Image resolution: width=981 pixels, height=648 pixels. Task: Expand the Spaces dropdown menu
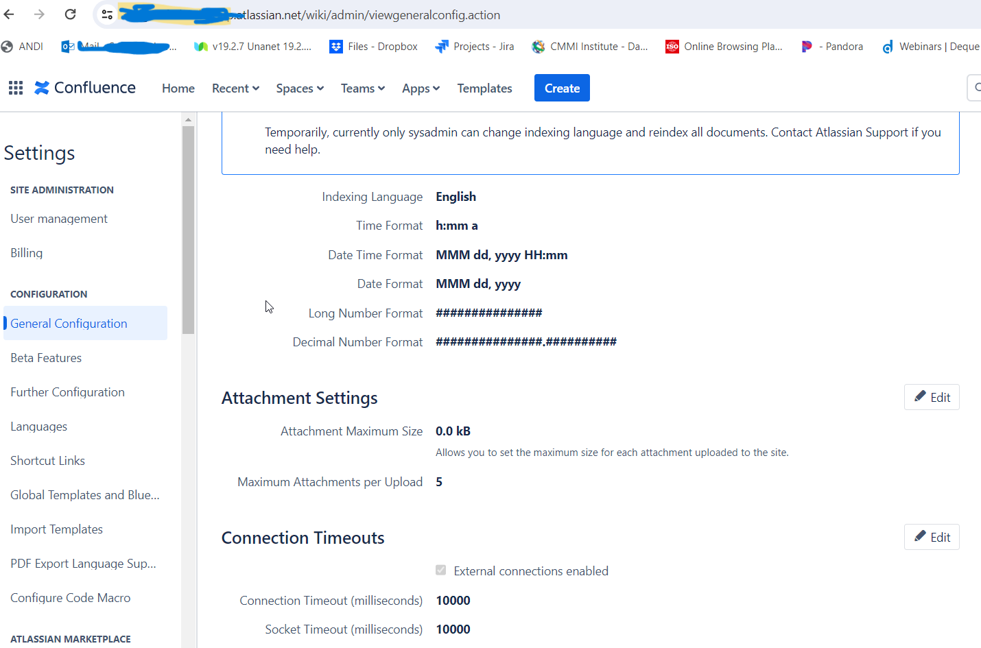300,88
